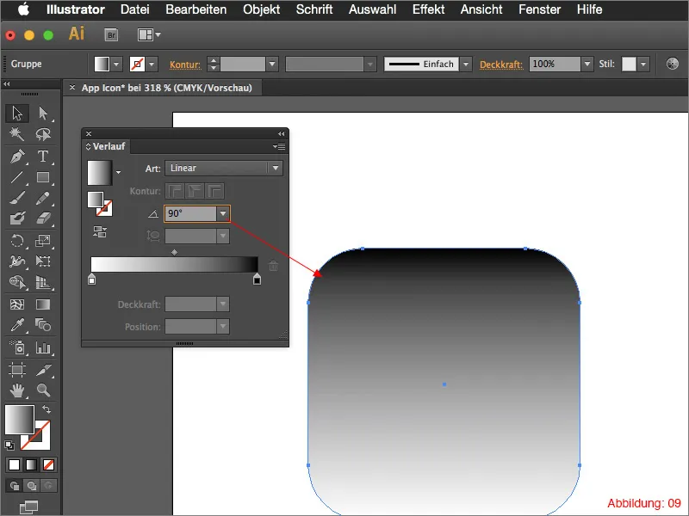Activate the Artboard tool
689x516 pixels.
point(17,370)
